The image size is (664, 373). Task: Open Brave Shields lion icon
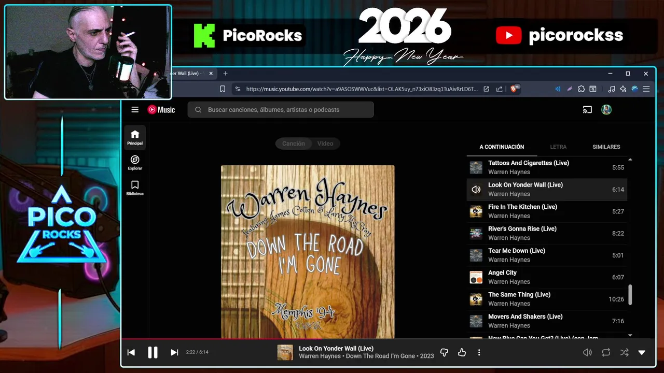click(x=515, y=89)
